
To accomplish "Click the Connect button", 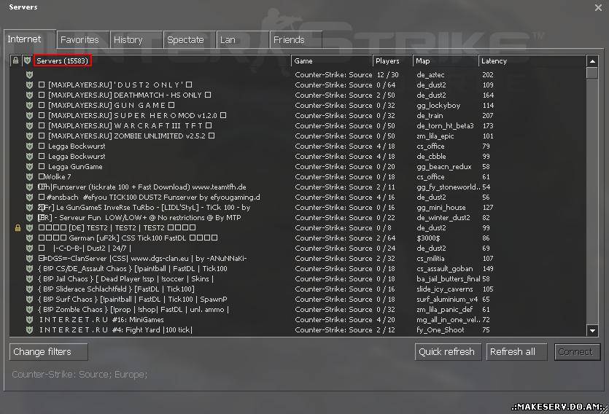I will (577, 352).
